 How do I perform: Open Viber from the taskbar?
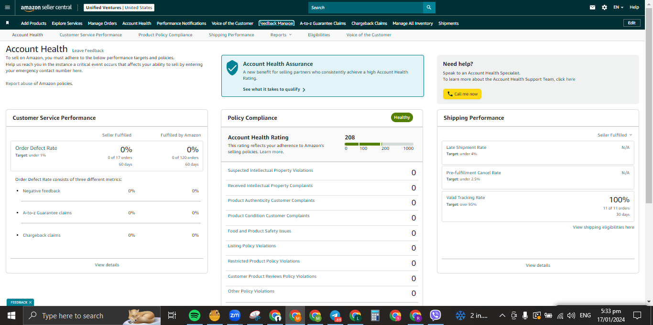[x=435, y=315]
